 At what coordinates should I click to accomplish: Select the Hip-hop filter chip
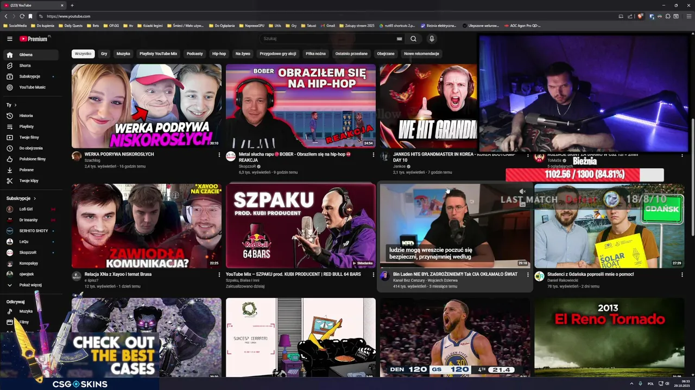(219, 54)
